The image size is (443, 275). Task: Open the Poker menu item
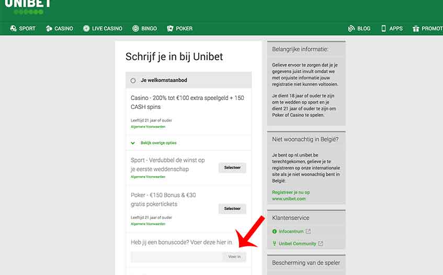(180, 28)
